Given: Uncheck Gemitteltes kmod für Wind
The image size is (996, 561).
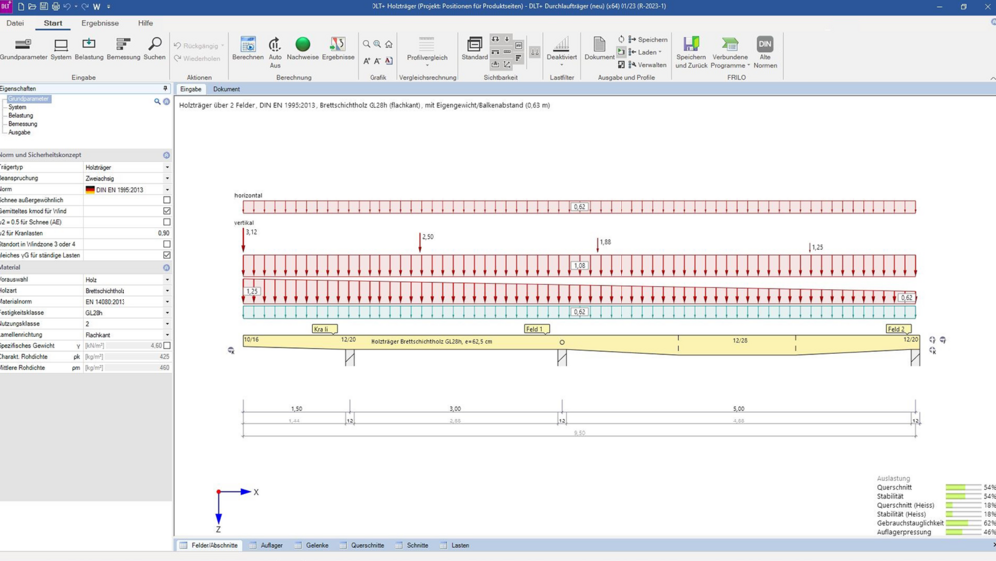Looking at the screenshot, I should click(x=167, y=211).
